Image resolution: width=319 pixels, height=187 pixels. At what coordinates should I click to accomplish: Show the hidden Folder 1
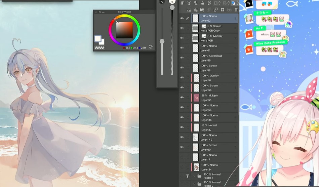click(182, 176)
